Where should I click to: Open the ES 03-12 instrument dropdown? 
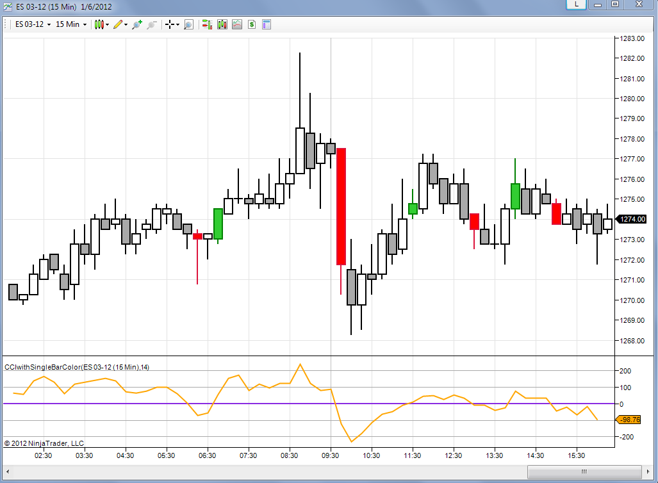(33, 24)
